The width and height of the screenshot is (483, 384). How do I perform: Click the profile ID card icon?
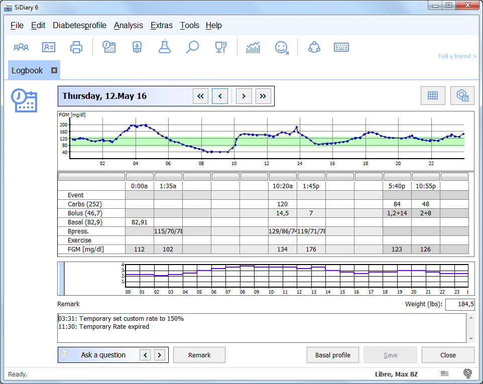(49, 47)
